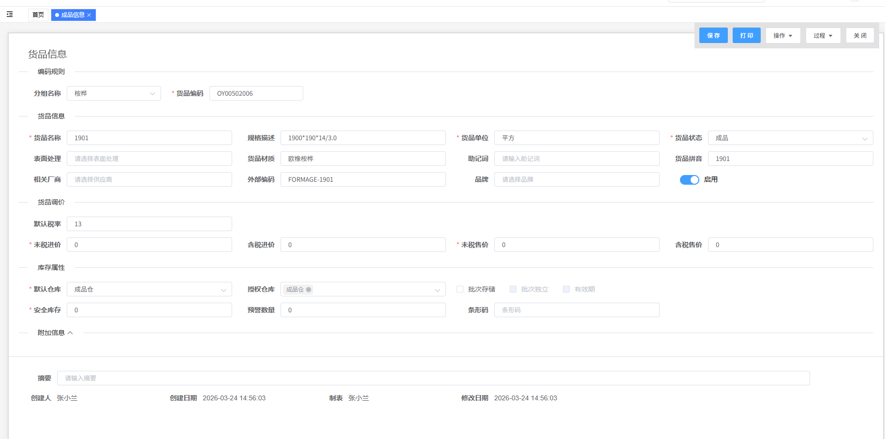This screenshot has width=885, height=439.
Task: Click the 条形码 input field
Action: [x=576, y=310]
